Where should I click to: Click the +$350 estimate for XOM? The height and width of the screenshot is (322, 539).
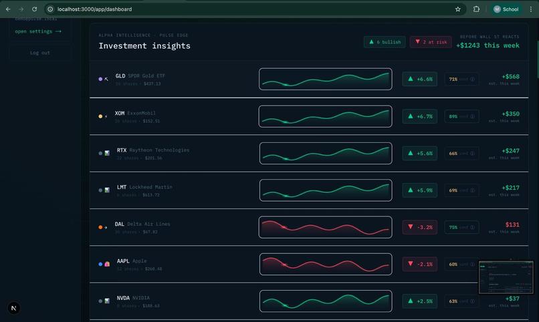click(510, 114)
